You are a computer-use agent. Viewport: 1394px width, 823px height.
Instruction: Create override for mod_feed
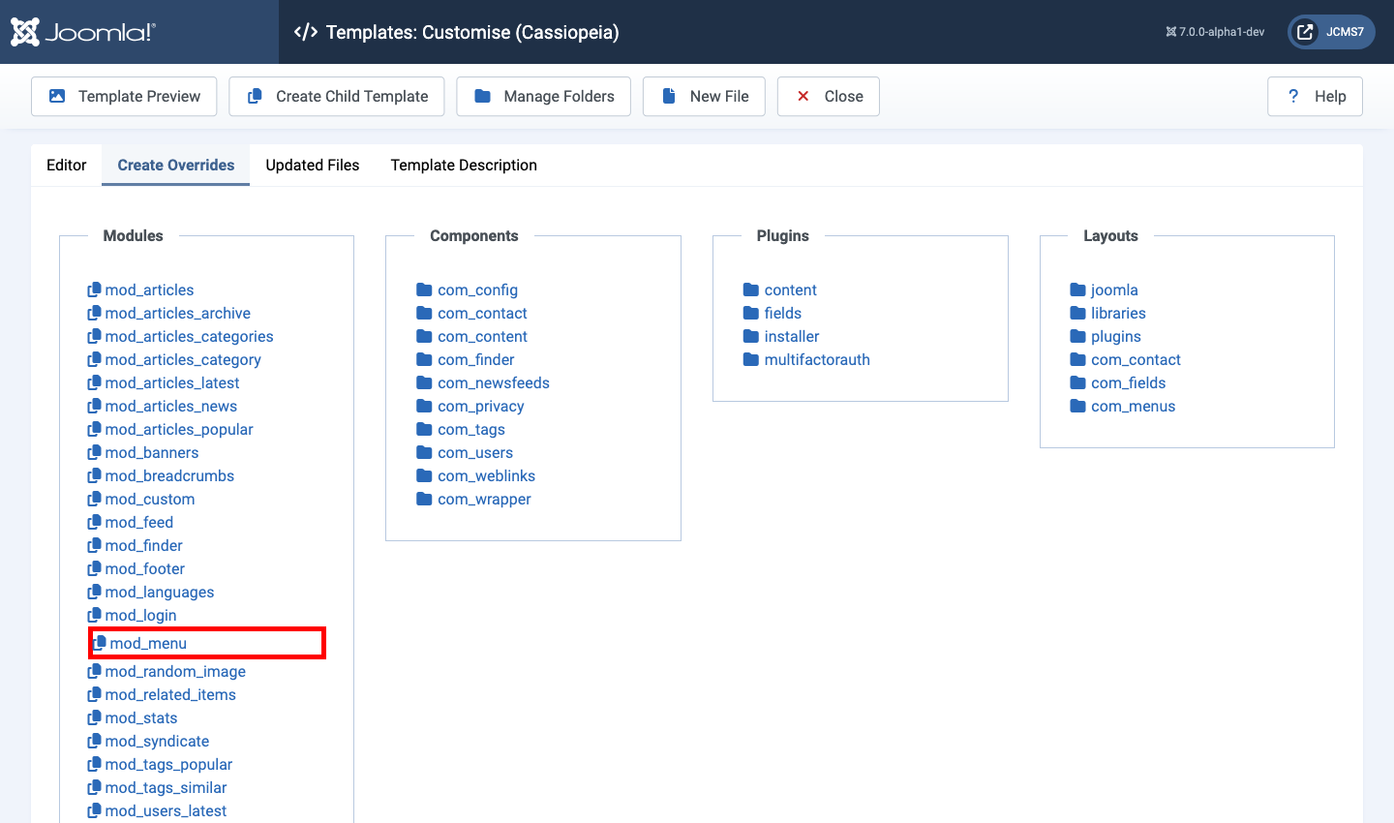(x=131, y=522)
